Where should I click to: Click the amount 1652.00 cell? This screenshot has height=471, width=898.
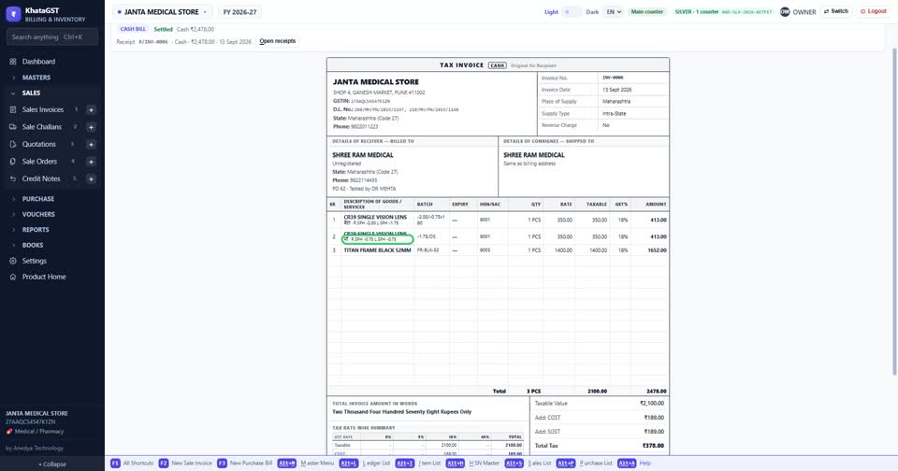[657, 250]
